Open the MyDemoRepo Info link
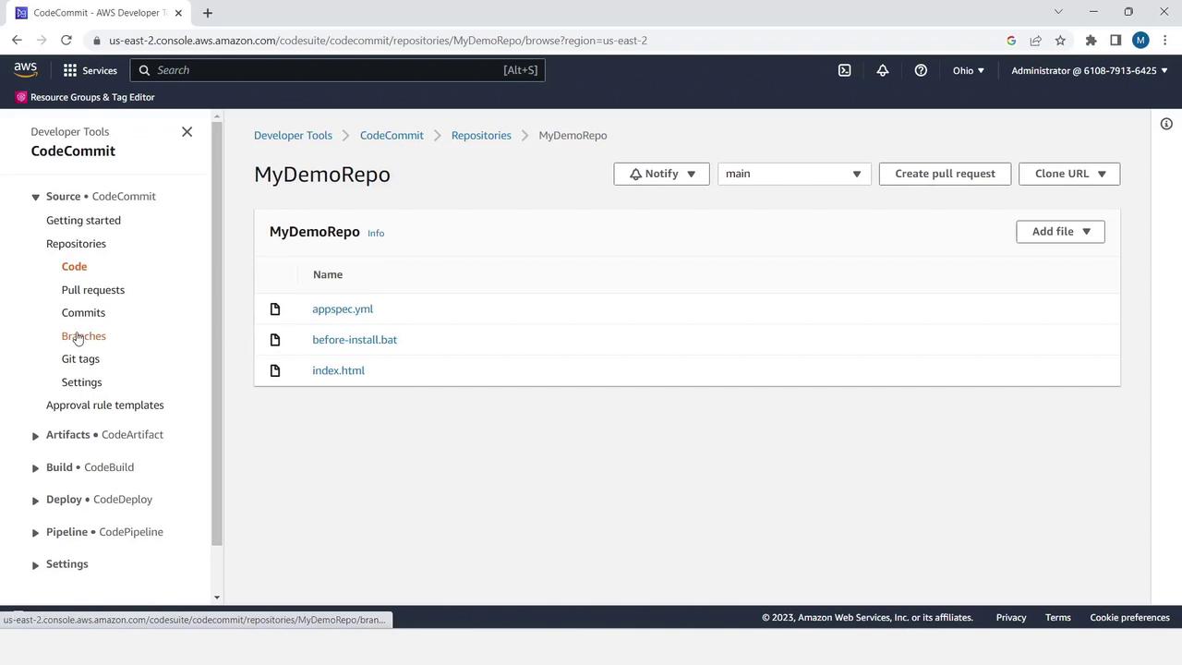This screenshot has width=1182, height=665. click(376, 234)
